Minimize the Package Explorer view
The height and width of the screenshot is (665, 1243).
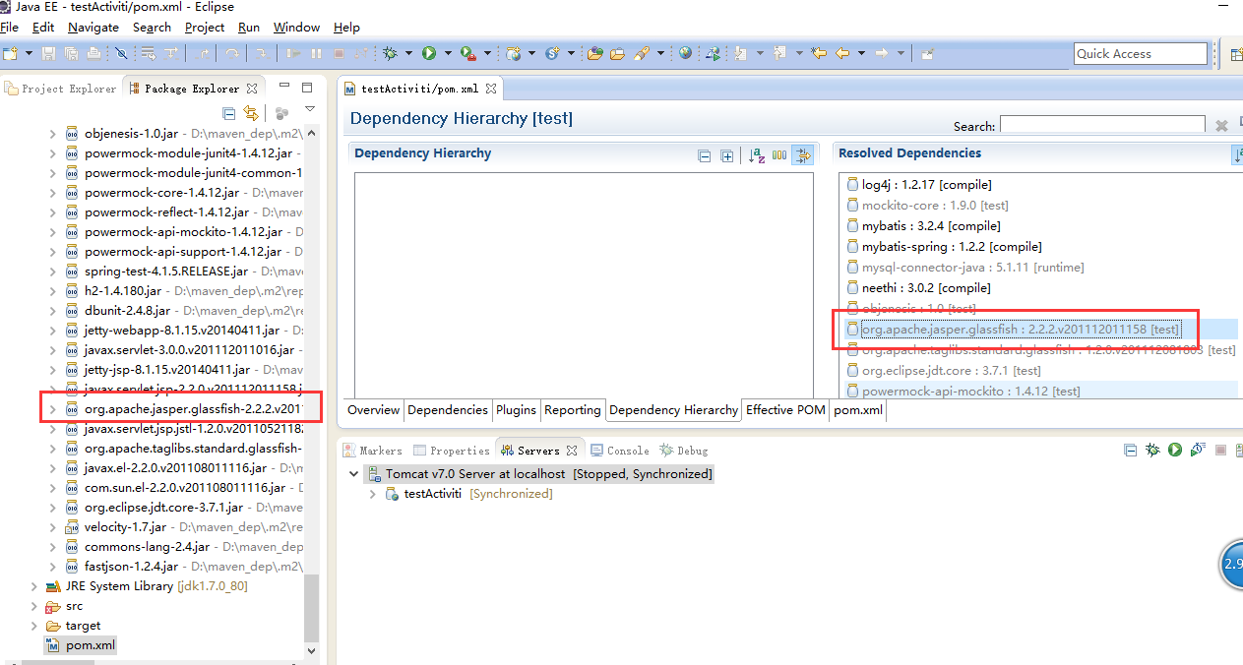click(x=283, y=87)
